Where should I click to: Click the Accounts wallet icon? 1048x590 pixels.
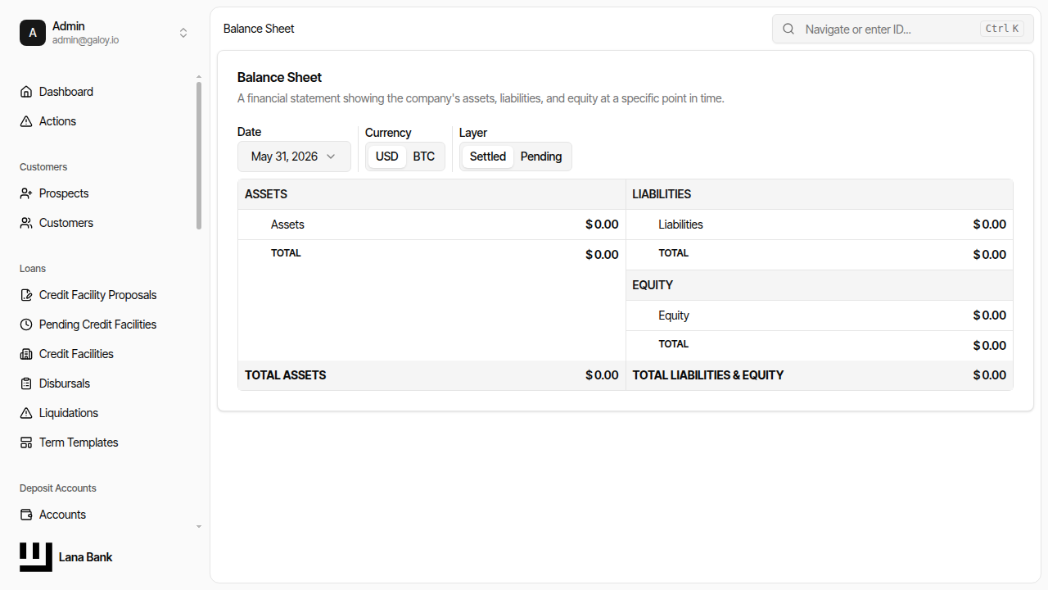coord(26,515)
